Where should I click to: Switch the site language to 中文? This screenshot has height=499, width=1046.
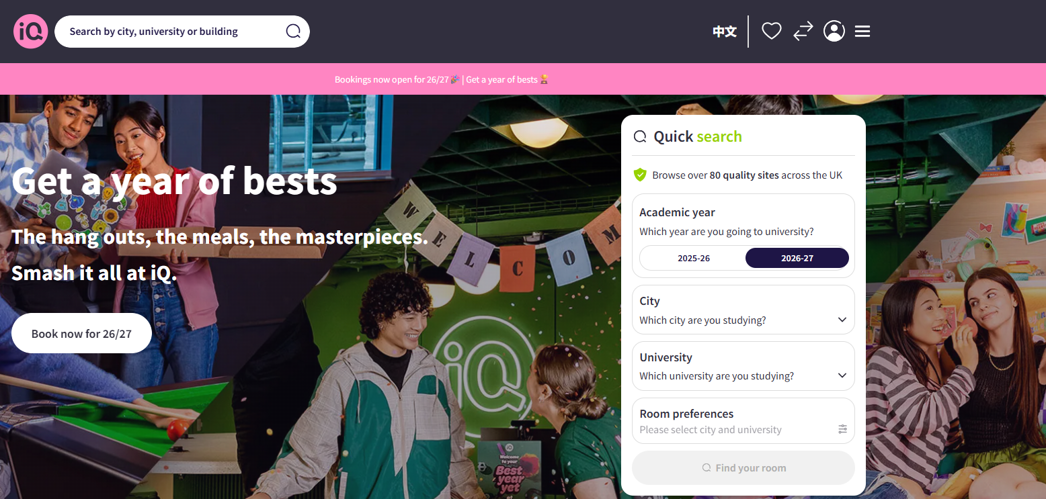(x=724, y=31)
